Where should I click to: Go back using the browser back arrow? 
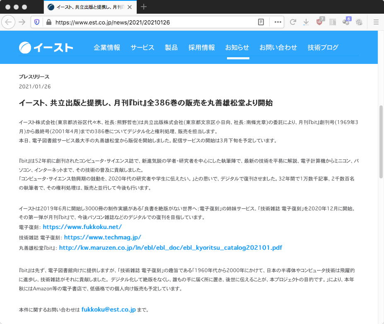(x=8, y=22)
